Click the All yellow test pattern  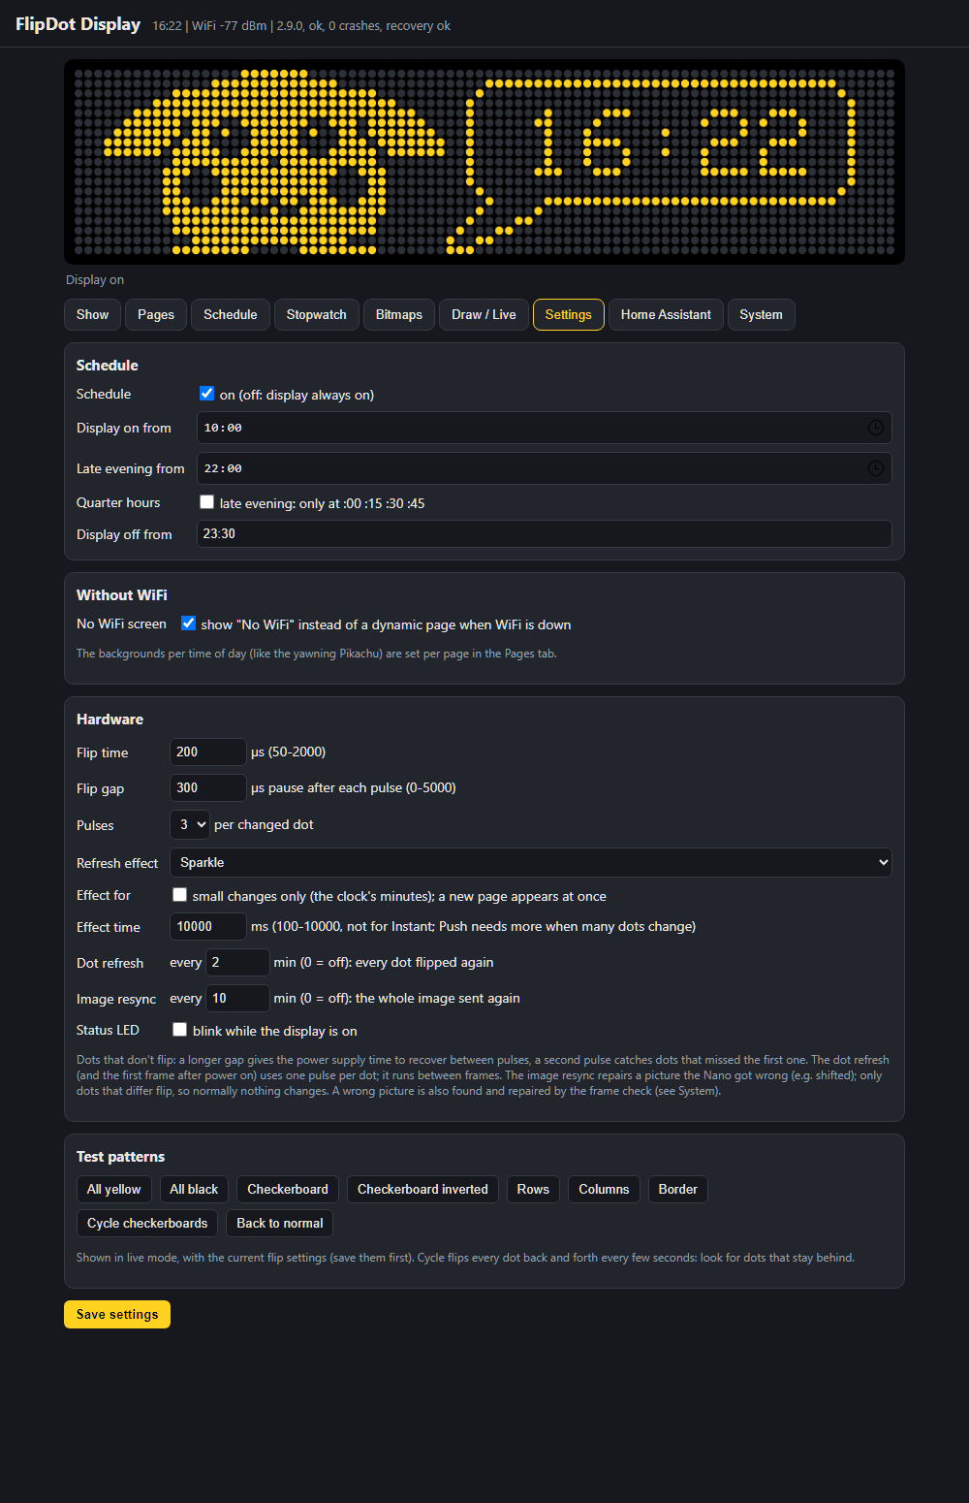click(113, 1189)
